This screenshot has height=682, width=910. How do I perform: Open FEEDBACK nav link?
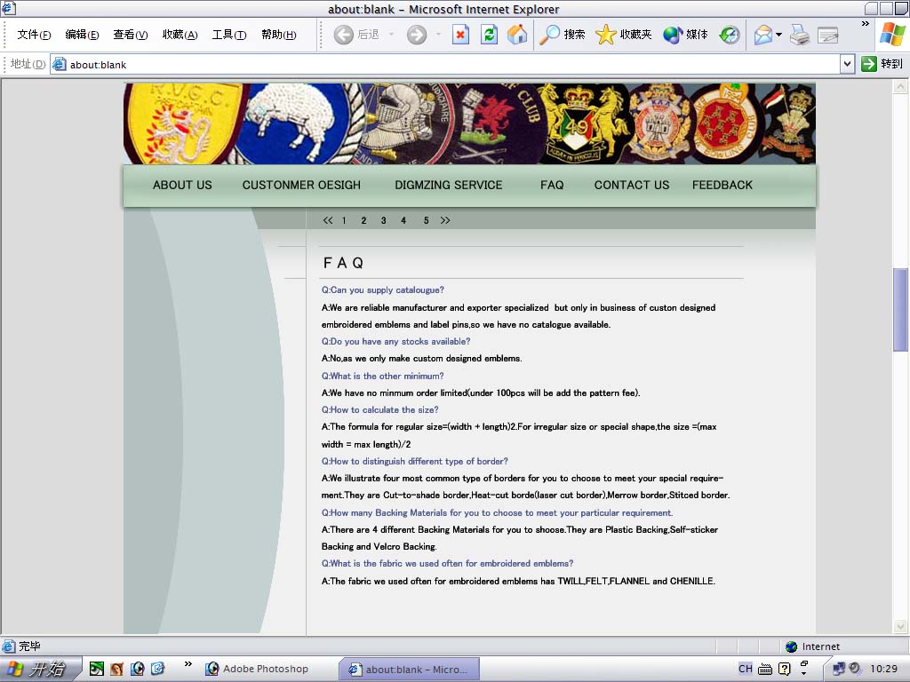pyautogui.click(x=722, y=185)
